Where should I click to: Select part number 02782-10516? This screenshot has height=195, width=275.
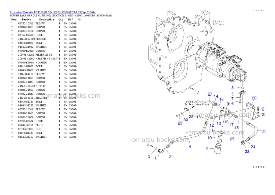(26, 109)
